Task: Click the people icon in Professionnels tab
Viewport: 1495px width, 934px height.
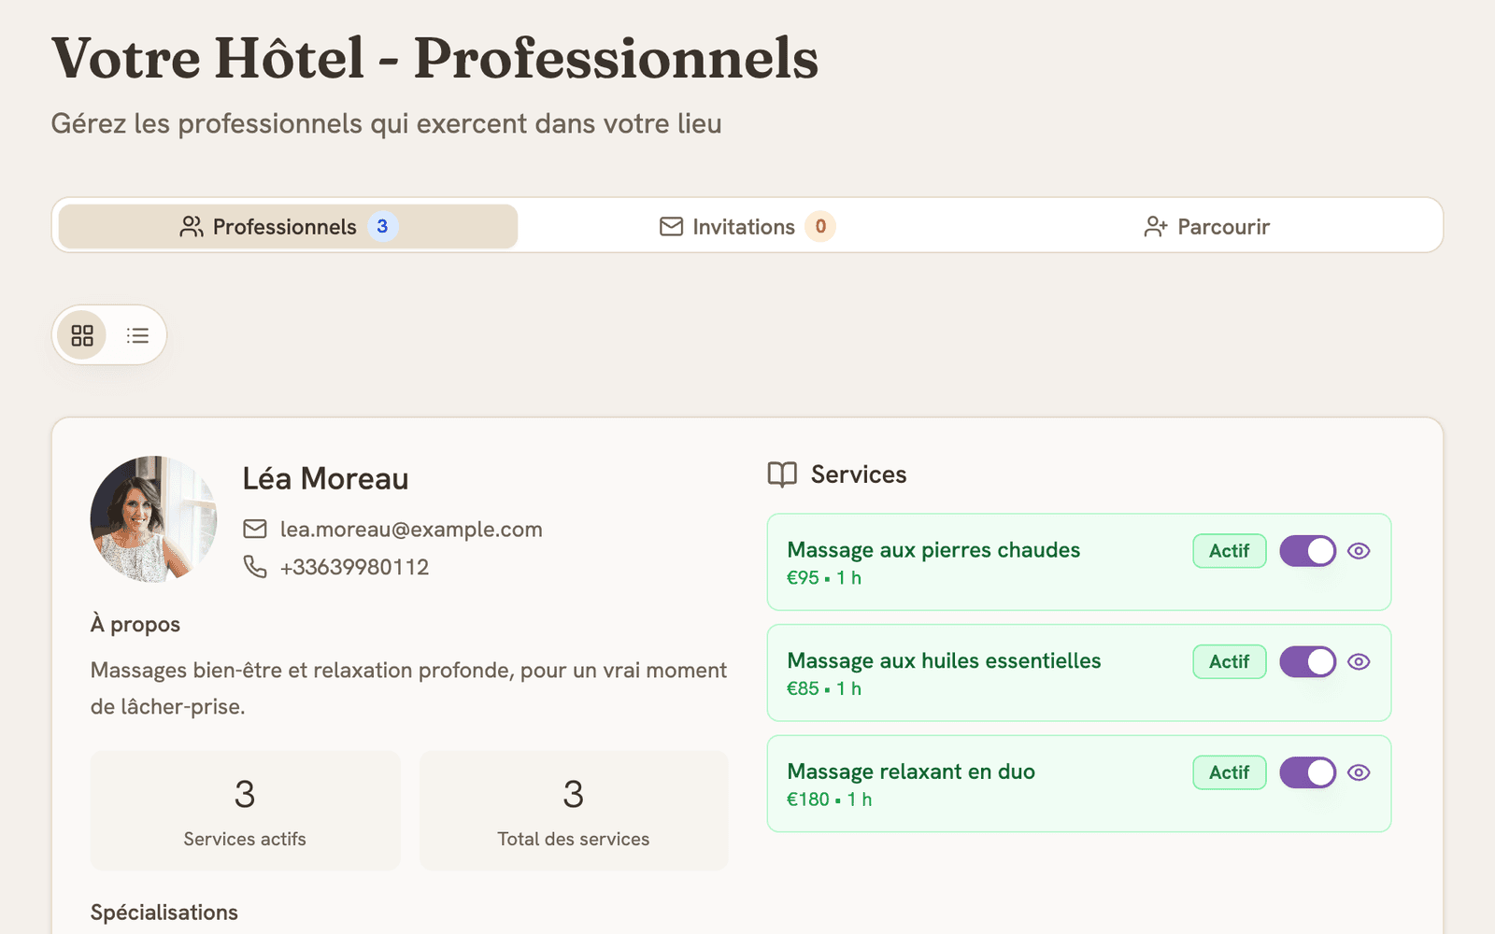Action: pos(192,226)
